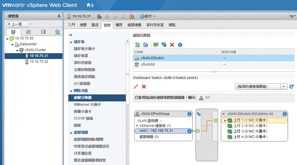Image resolution: width=297 pixels, height=165 pixels.
Task: Click the settings icon on the switch diagram
Action: pos(198,114)
